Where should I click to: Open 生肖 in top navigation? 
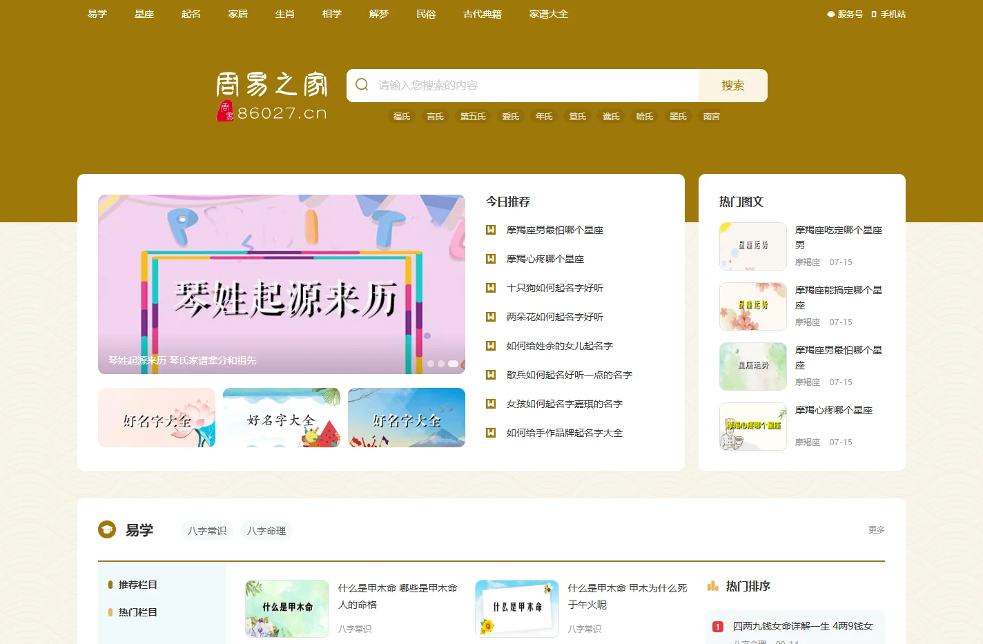(x=285, y=14)
